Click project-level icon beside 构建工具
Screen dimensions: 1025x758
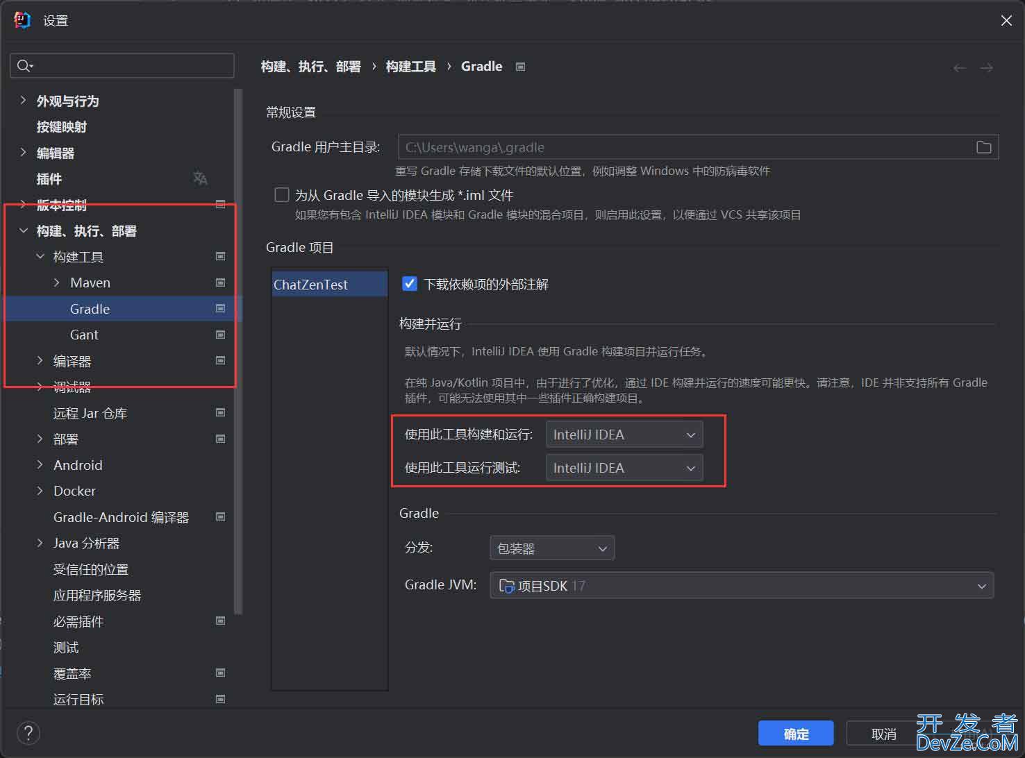(220, 256)
